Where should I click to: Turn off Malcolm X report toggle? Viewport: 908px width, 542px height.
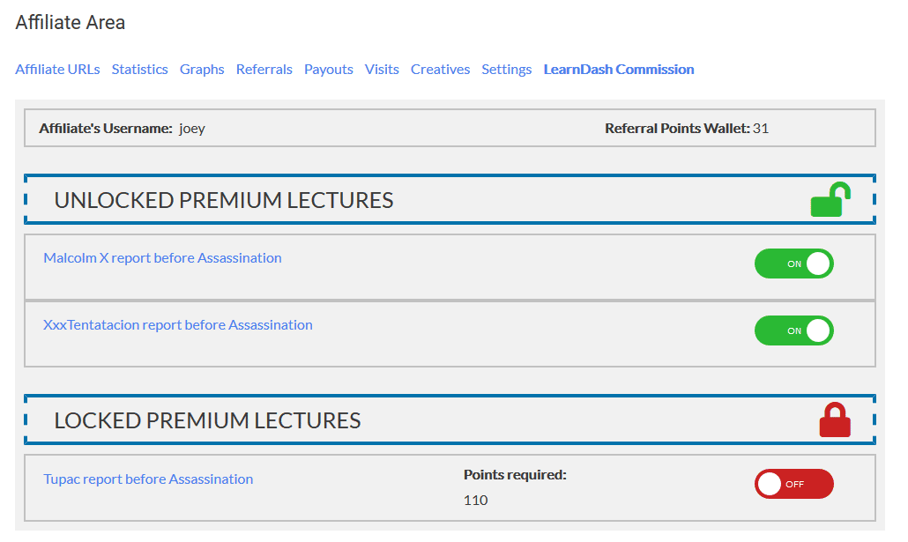point(794,264)
